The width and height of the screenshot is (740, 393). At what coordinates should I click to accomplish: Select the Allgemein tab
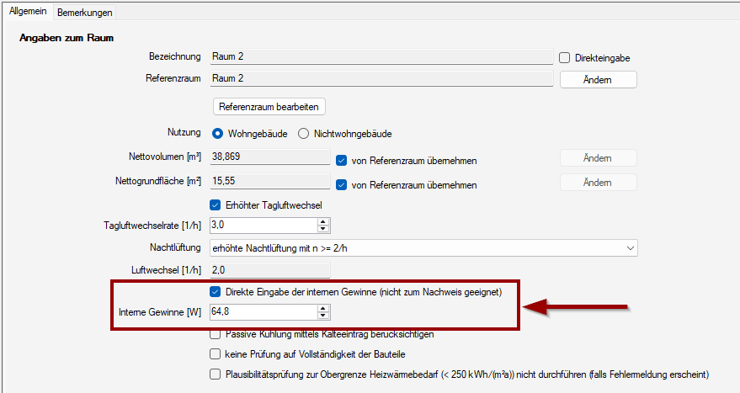(x=28, y=12)
